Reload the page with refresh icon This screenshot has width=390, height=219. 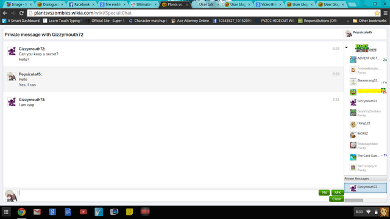pyautogui.click(x=22, y=13)
